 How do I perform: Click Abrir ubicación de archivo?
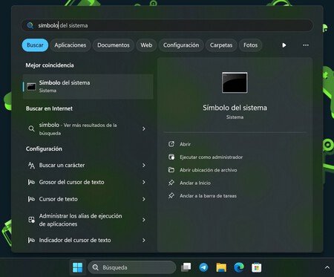(209, 170)
